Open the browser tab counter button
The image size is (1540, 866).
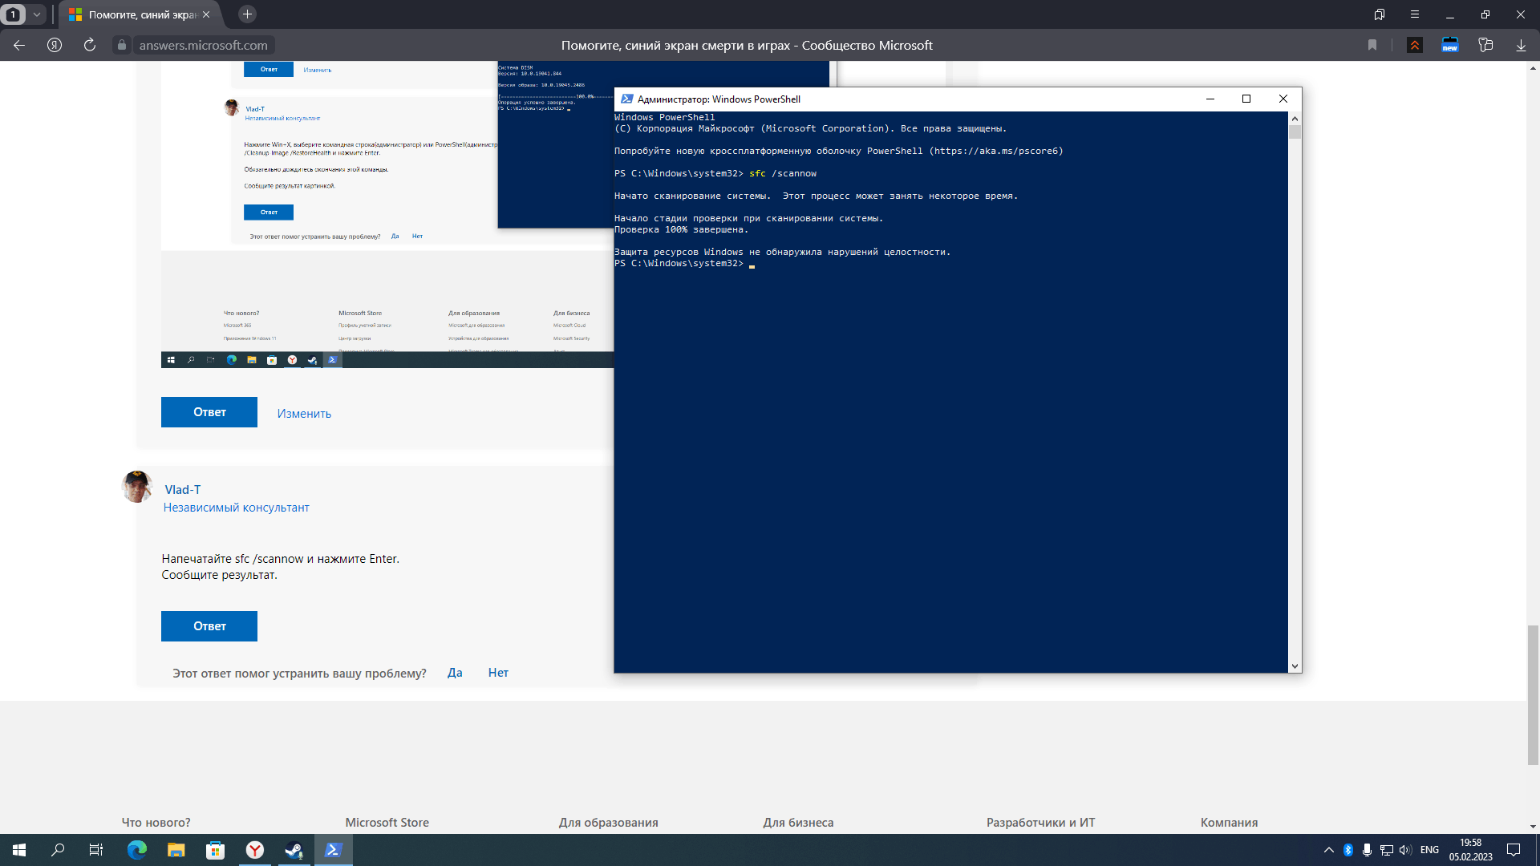[13, 14]
